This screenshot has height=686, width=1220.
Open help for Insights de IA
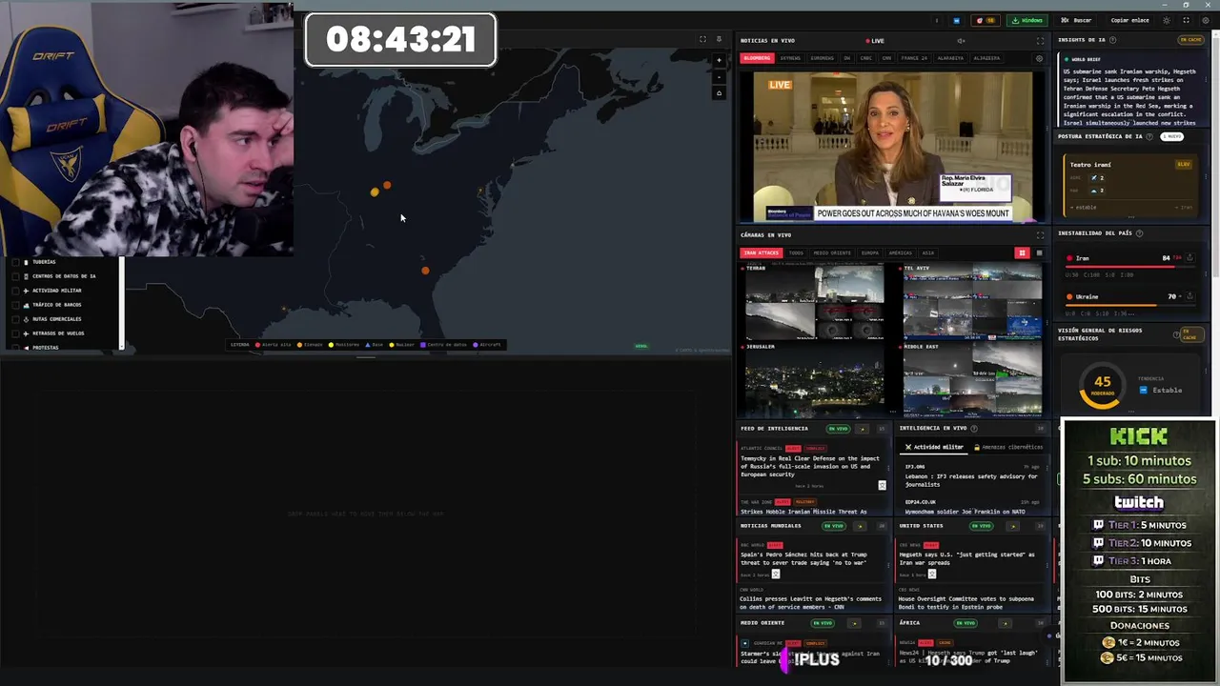[x=1112, y=40]
